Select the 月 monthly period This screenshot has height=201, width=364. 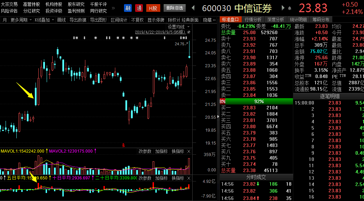5,20
